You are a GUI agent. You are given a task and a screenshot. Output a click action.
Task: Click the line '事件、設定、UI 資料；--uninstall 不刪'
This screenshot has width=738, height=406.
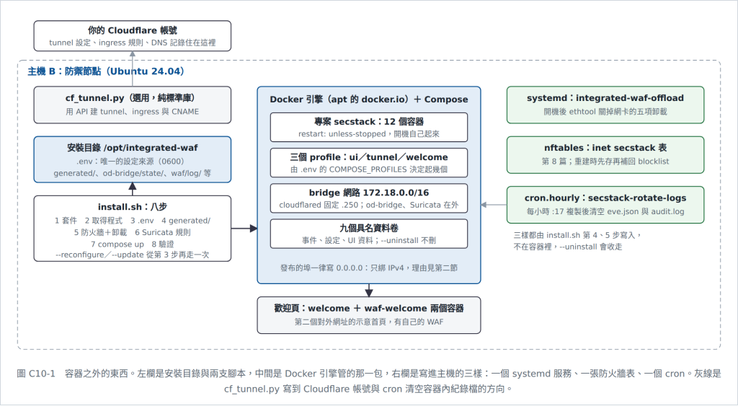(x=369, y=241)
